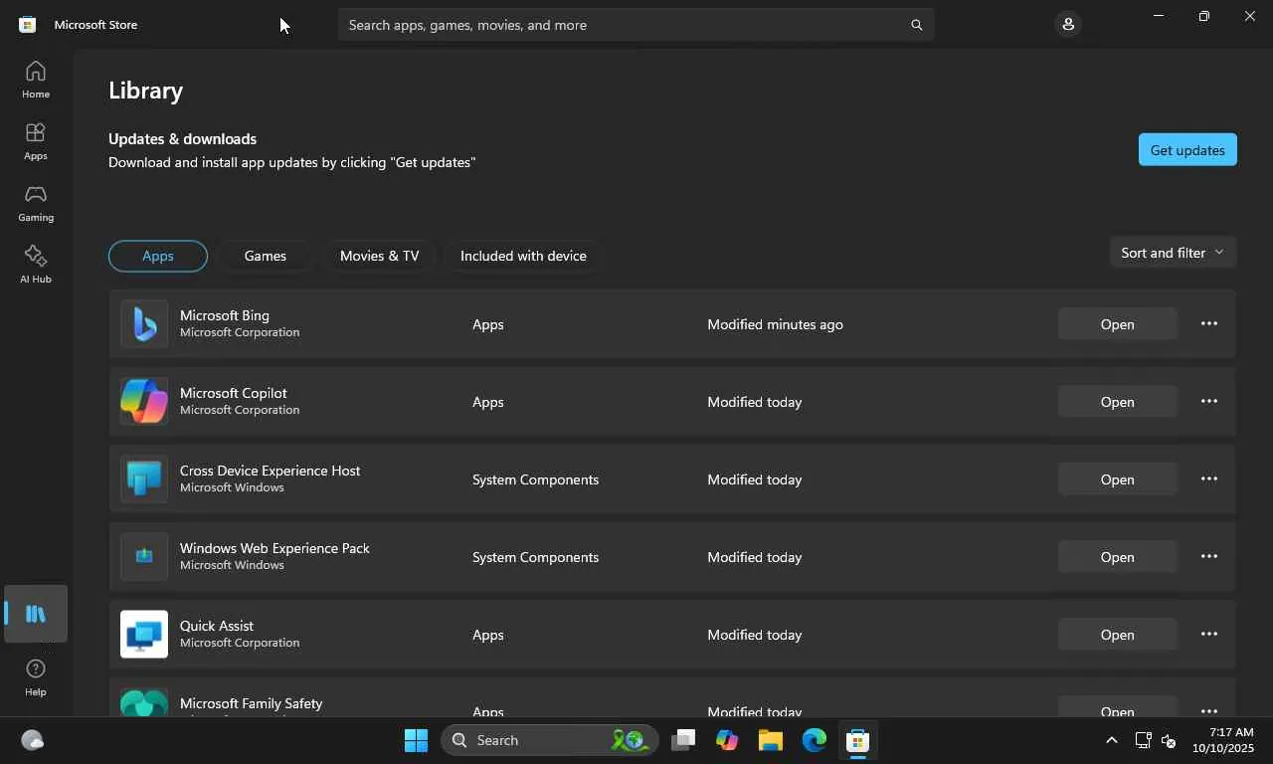
Task: Select the Quick Assist app name
Action: pos(217,626)
